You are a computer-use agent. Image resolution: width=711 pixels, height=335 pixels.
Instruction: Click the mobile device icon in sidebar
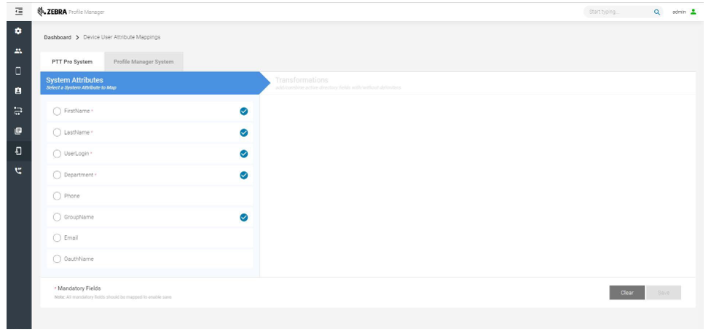[18, 72]
